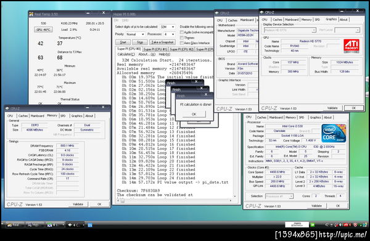370x241 pixels.
Task: Click Hyper PI scroll-right arrow
Action: click(231, 201)
